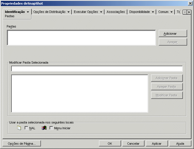
Task: Enable the NAL checkbox
Action: (26, 128)
